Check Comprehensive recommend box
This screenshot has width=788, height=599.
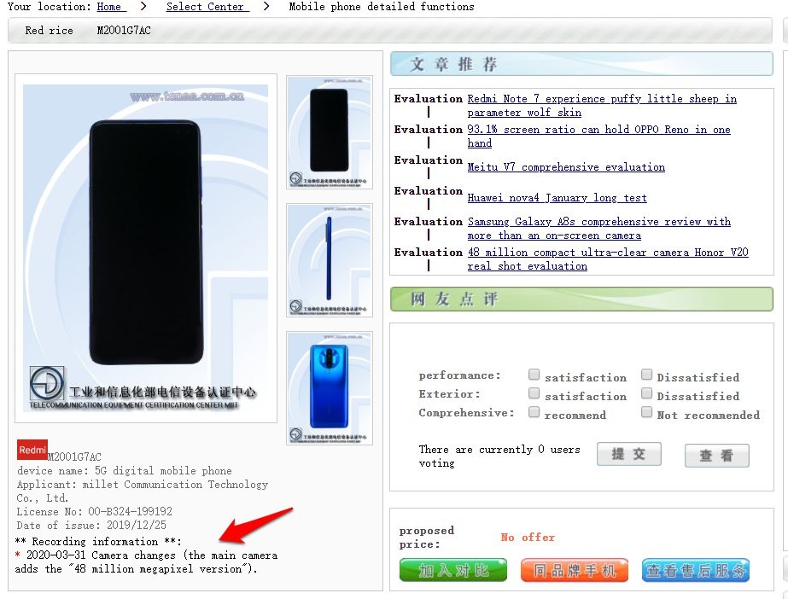click(x=534, y=412)
